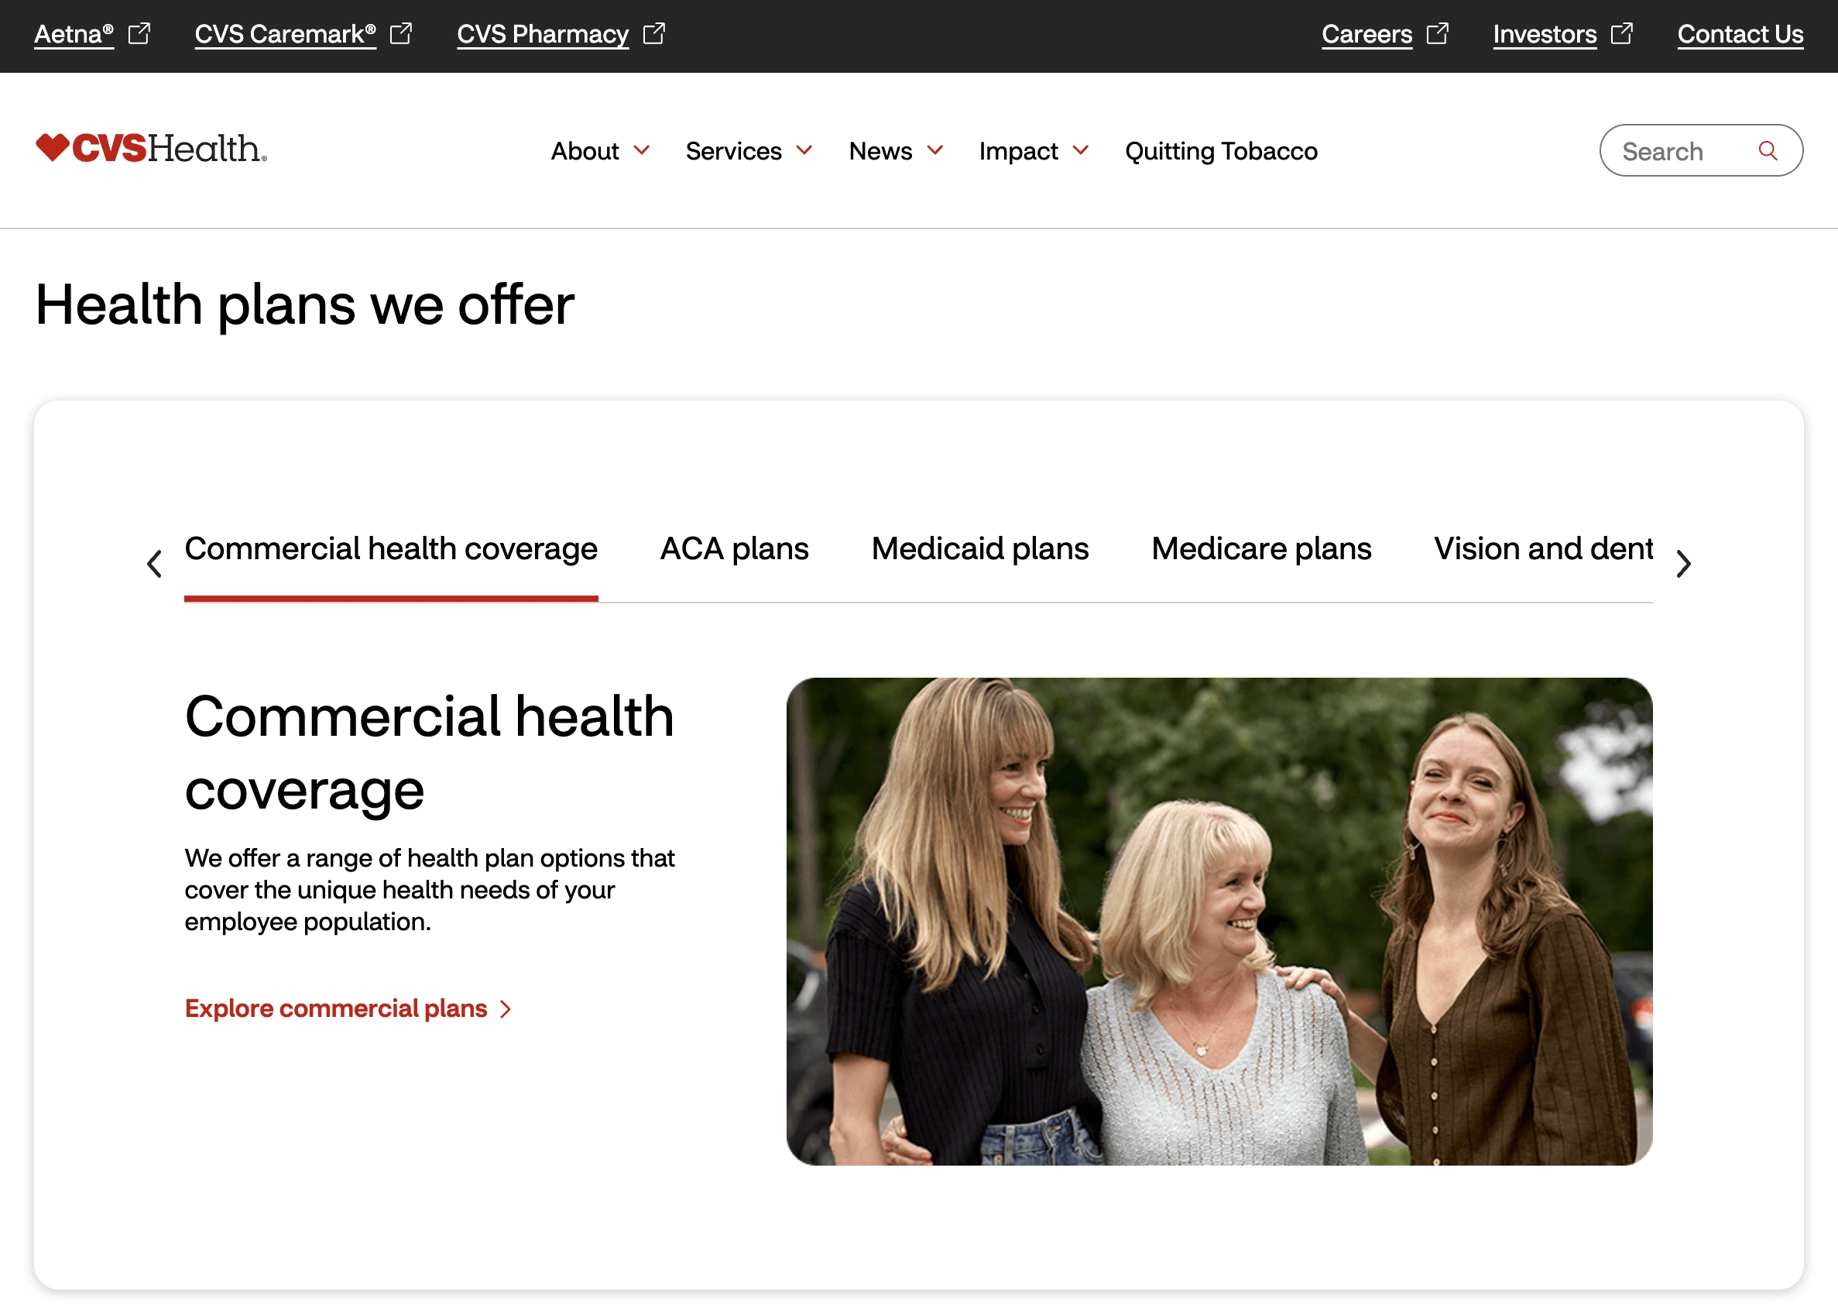Open the Contact Us link
1838x1312 pixels.
(x=1740, y=34)
